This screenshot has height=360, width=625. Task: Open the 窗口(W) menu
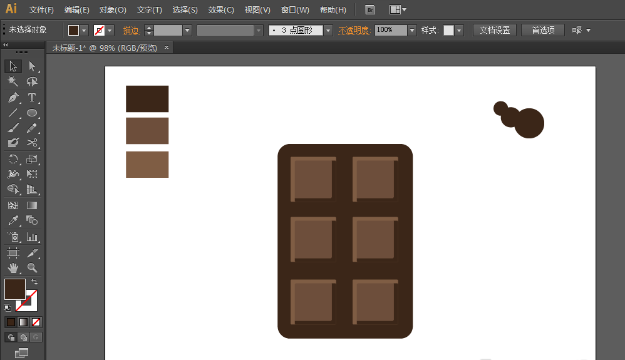[295, 10]
